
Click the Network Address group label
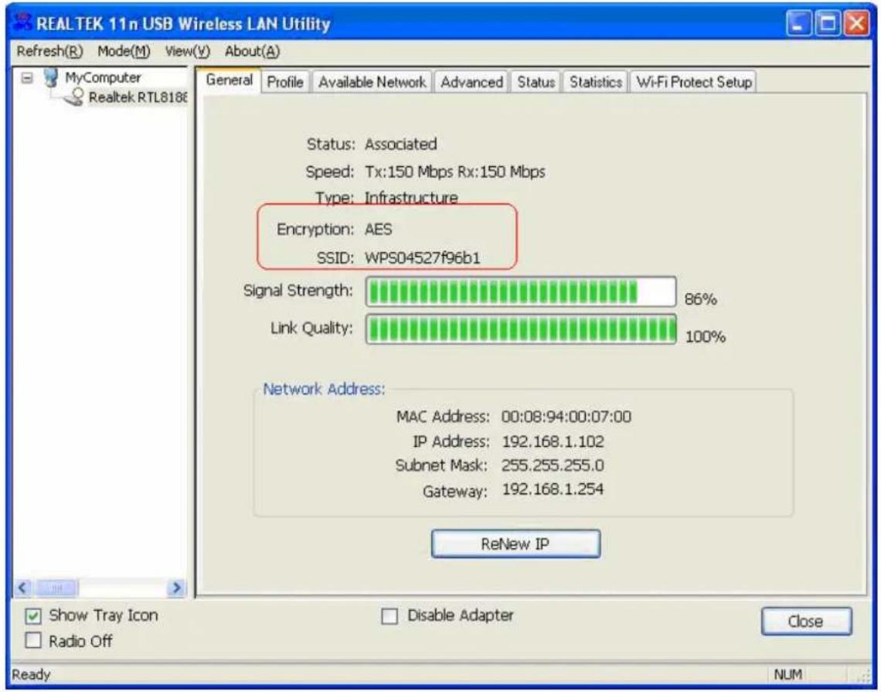coord(325,389)
